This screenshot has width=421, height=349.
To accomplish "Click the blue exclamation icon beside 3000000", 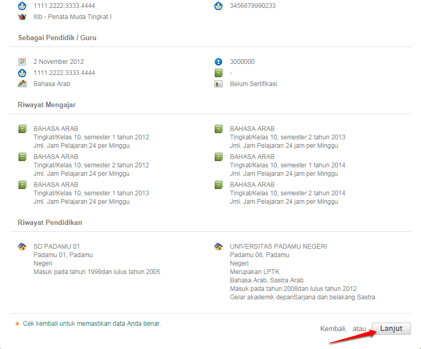I will 218,62.
